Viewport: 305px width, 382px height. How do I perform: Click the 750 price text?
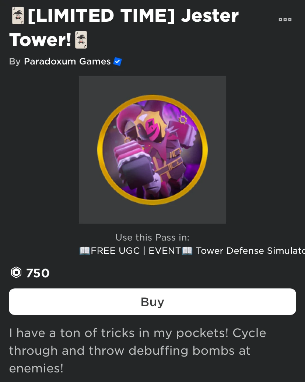click(x=38, y=273)
